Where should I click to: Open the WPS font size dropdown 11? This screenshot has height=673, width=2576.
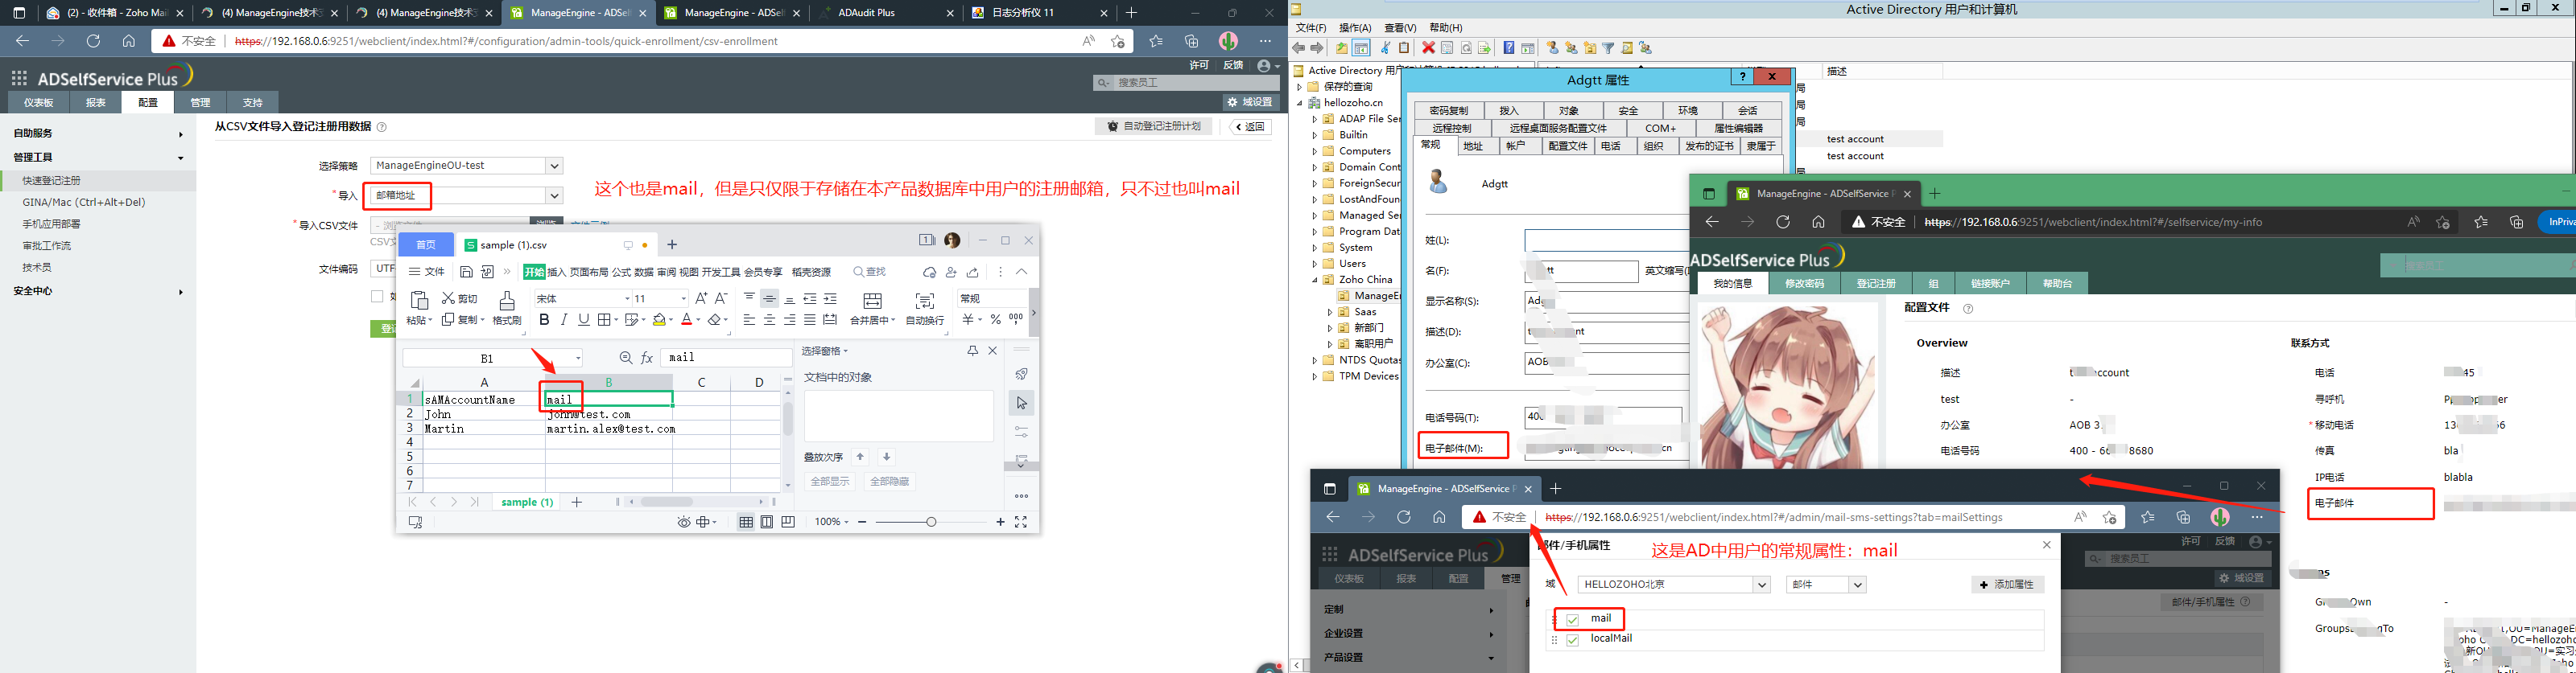[685, 298]
